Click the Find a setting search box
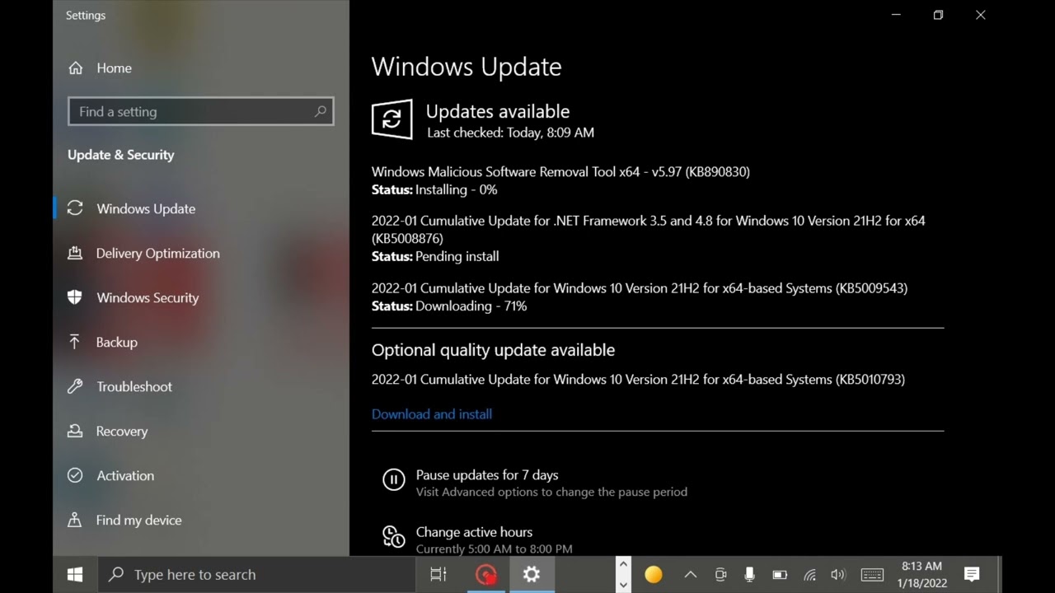 click(x=201, y=111)
